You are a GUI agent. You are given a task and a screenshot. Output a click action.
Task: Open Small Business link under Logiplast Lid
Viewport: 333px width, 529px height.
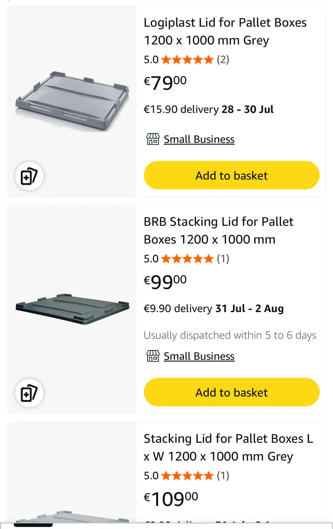[199, 139]
